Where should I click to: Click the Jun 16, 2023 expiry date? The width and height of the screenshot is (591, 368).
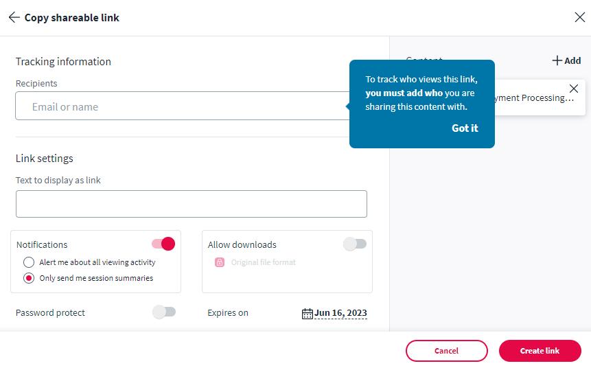(x=340, y=313)
